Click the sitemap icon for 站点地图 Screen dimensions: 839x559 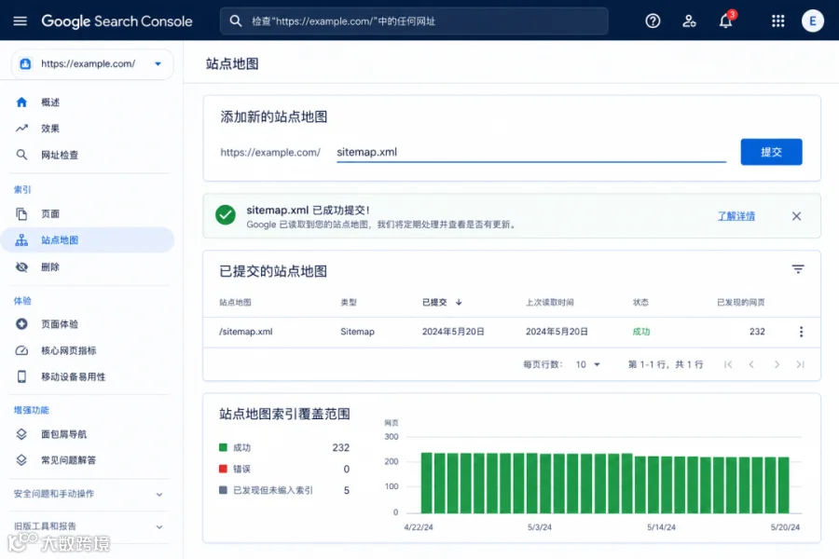[21, 240]
